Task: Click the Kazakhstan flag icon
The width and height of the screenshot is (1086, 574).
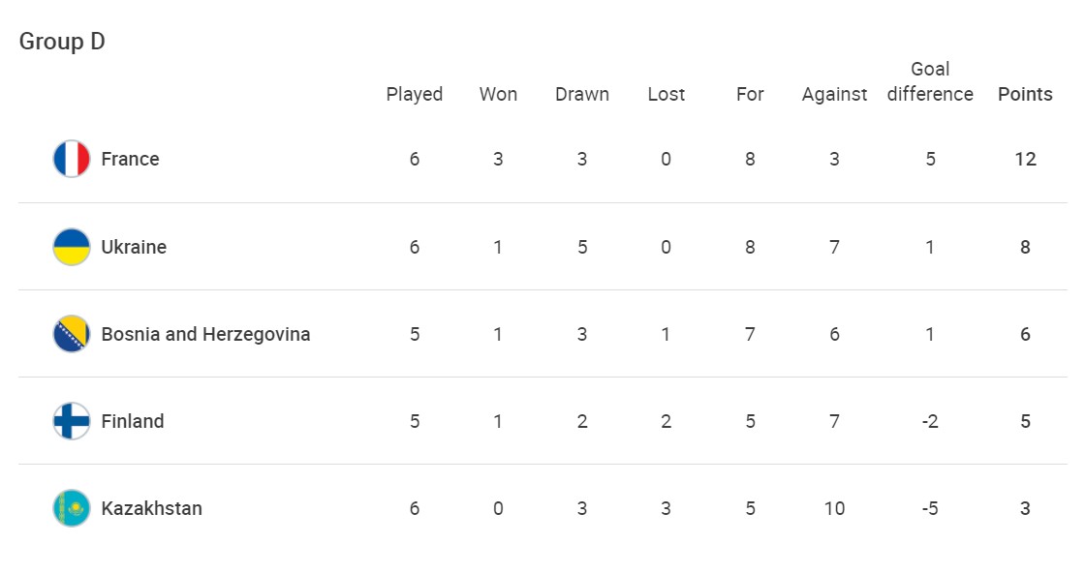Action: 72,508
